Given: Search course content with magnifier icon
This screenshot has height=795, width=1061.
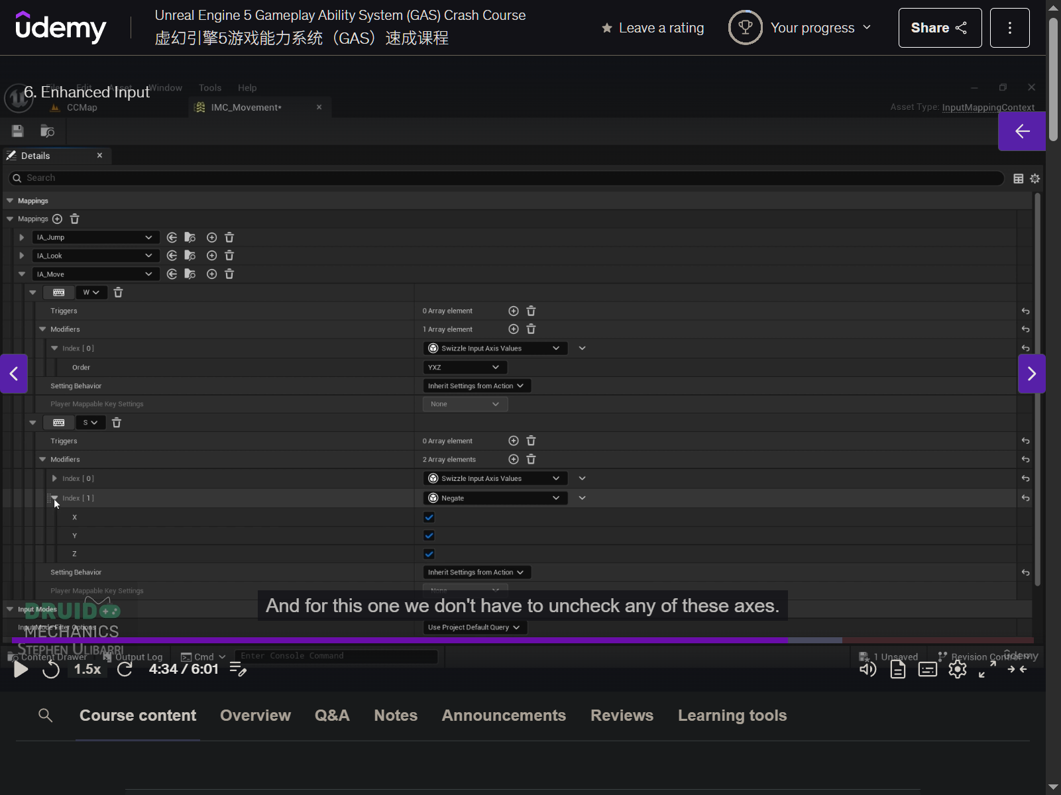Looking at the screenshot, I should [x=46, y=715].
